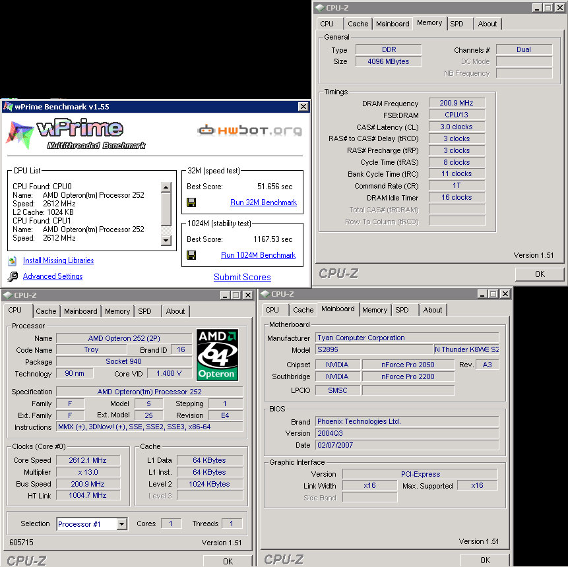Click the CPU List scrollbar thumb
This screenshot has width=568, height=567.
(166, 208)
